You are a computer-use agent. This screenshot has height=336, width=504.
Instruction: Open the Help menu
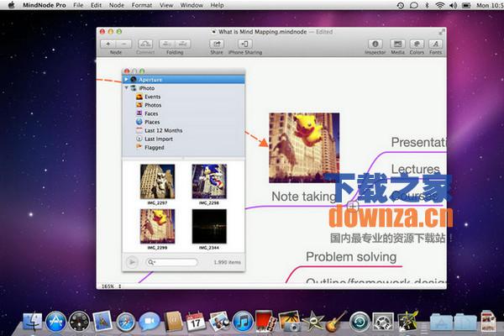217,5
